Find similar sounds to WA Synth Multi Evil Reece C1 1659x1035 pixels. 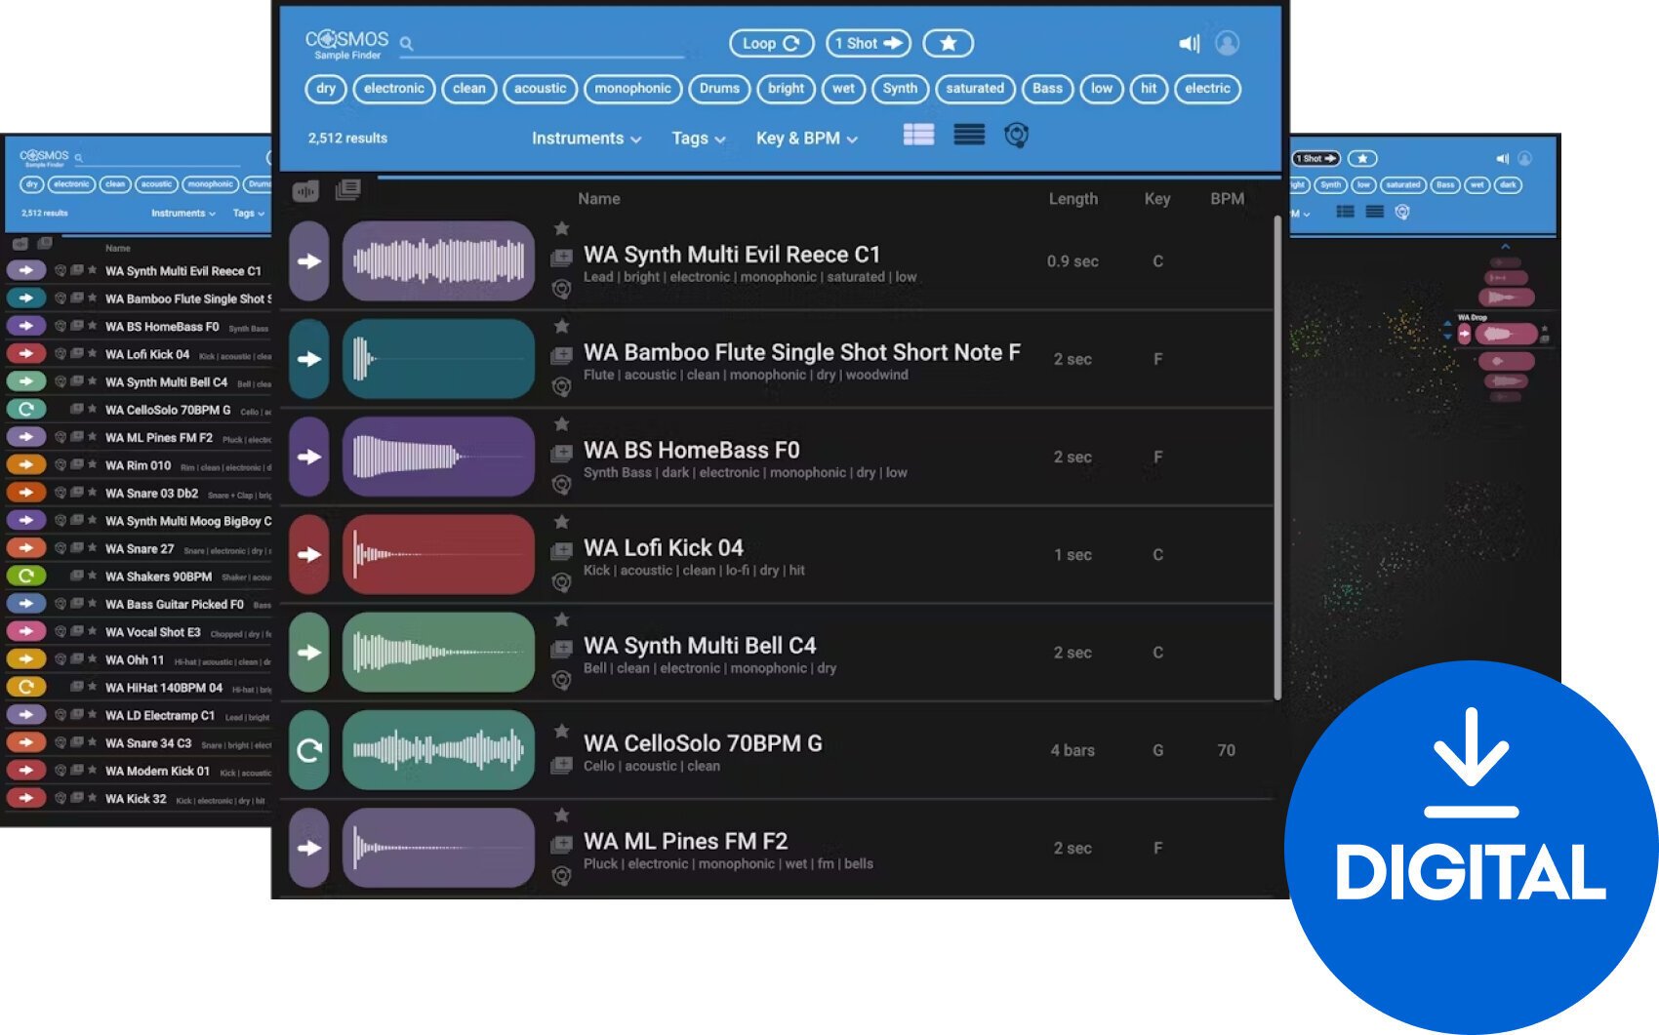click(x=561, y=289)
